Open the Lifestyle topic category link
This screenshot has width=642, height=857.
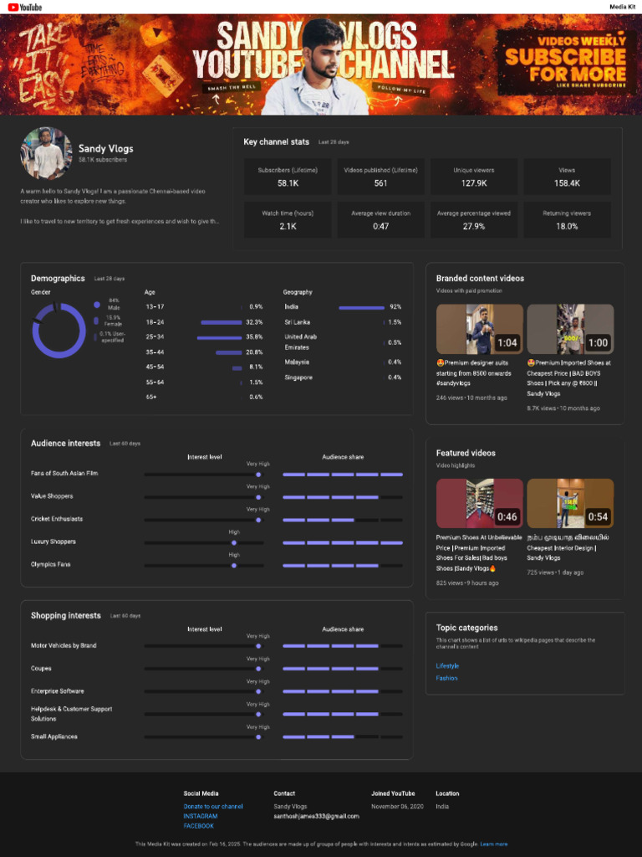coord(447,665)
